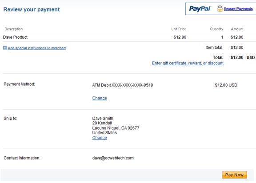Expand the plus icon beside special instructions
Viewport: 256px width, 183px height.
click(x=5, y=48)
